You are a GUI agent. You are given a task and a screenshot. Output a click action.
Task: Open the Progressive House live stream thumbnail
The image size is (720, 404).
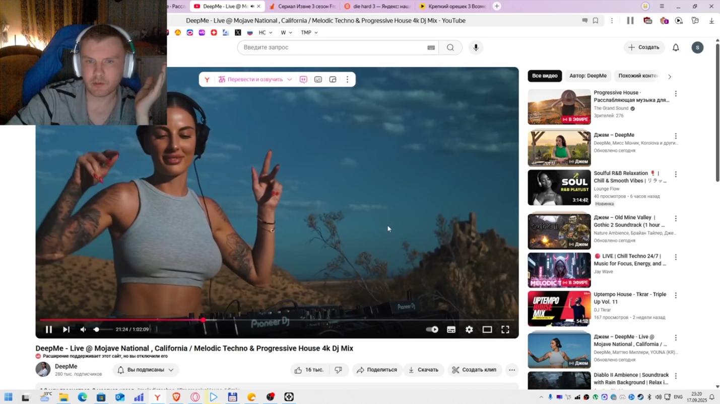pyautogui.click(x=559, y=107)
